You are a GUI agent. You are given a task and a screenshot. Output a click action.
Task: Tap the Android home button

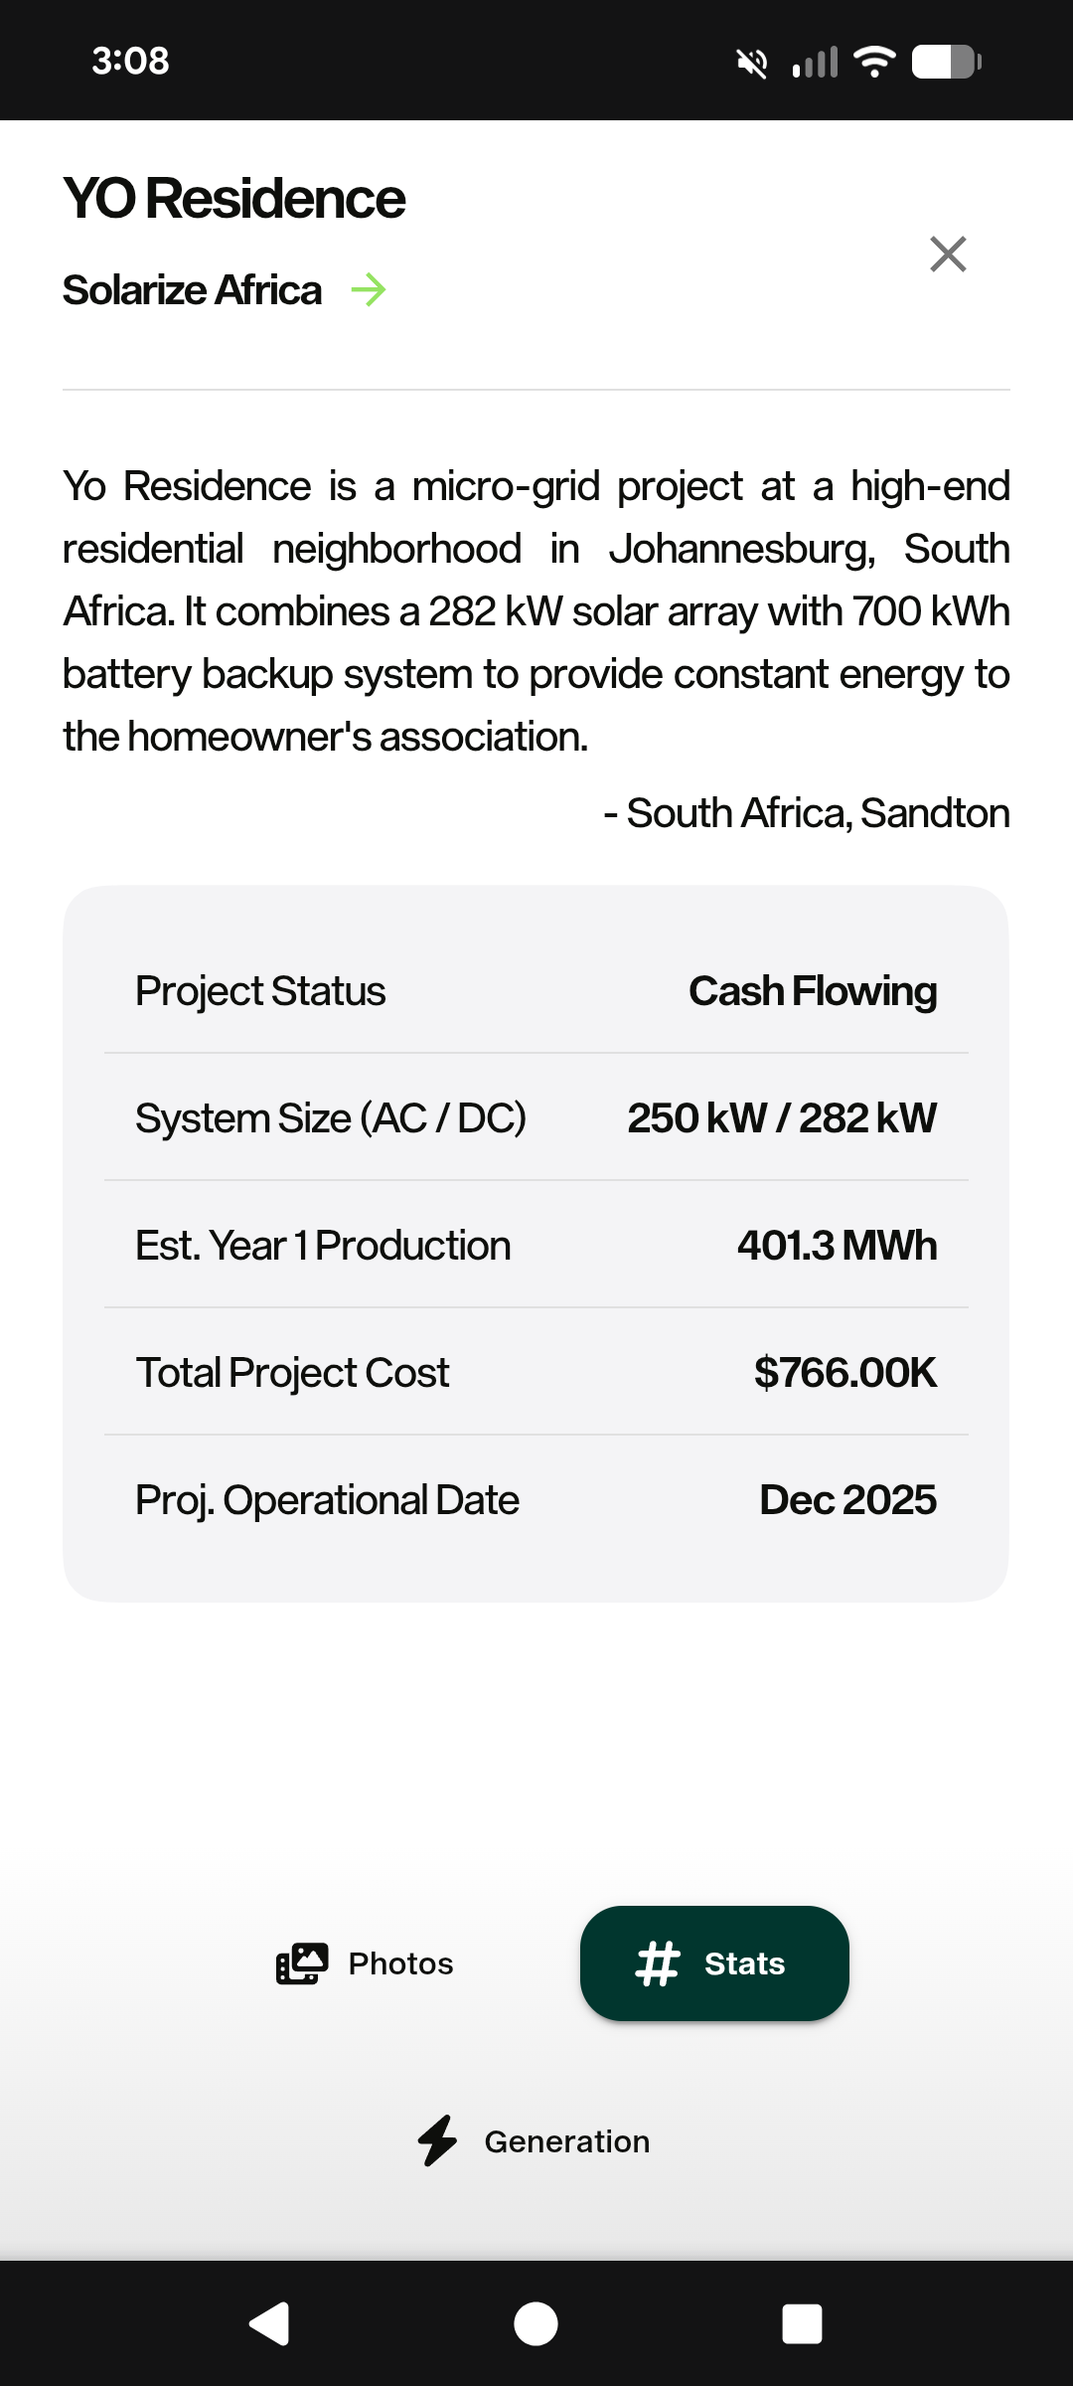click(x=536, y=2321)
